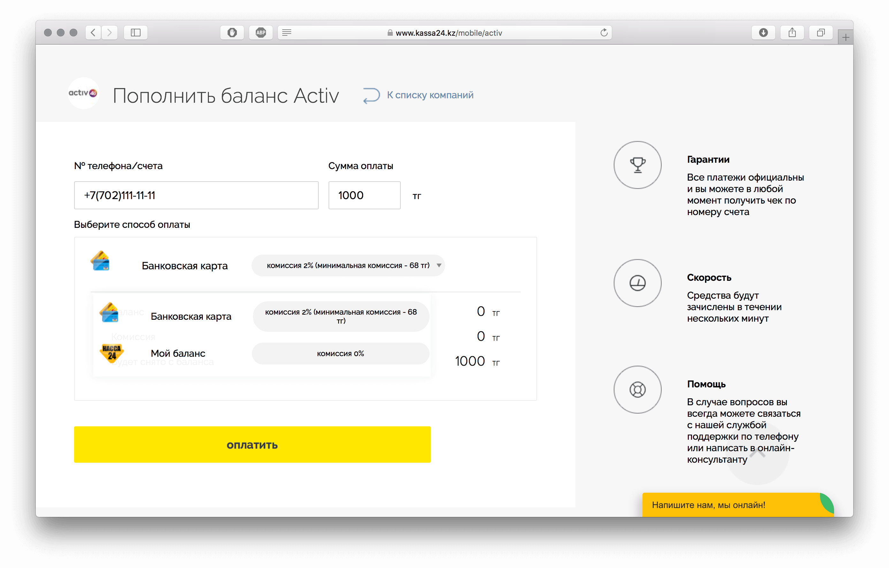This screenshot has width=889, height=568.
Task: Click the curved return arrow icon
Action: click(371, 95)
